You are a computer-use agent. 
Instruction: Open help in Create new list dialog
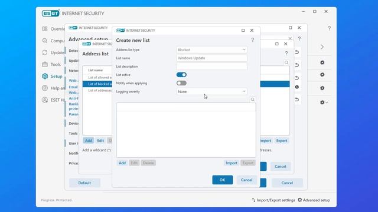point(252,40)
